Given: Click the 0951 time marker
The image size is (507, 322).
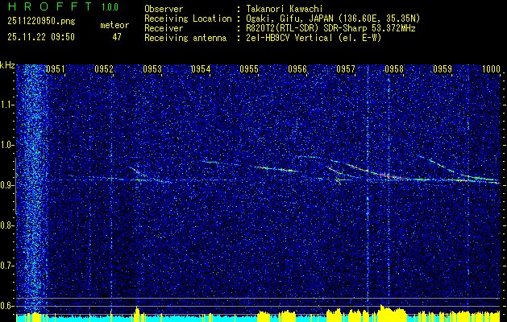Looking at the screenshot, I should click(56, 69).
